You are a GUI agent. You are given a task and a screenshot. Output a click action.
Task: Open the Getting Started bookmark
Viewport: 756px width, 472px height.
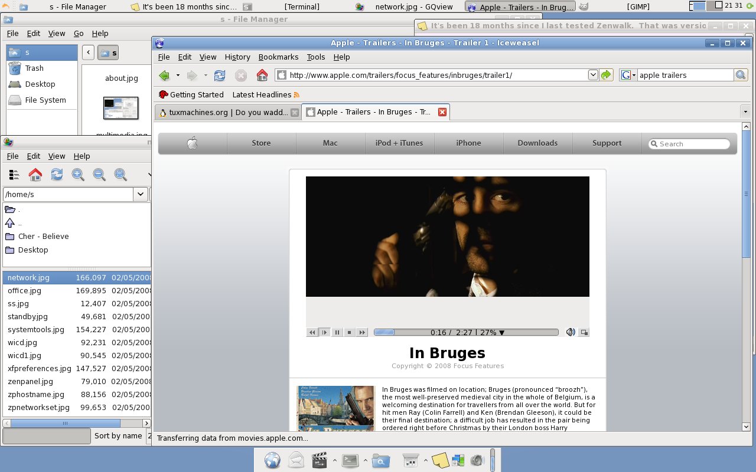(191, 94)
